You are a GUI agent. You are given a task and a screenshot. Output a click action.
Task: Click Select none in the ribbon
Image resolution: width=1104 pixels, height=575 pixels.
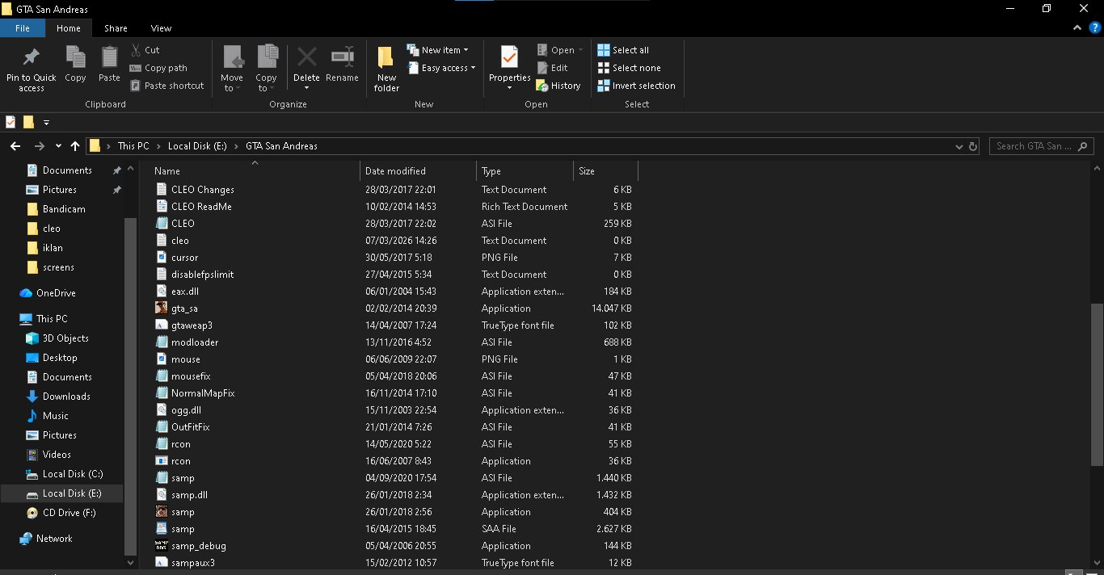(x=629, y=68)
